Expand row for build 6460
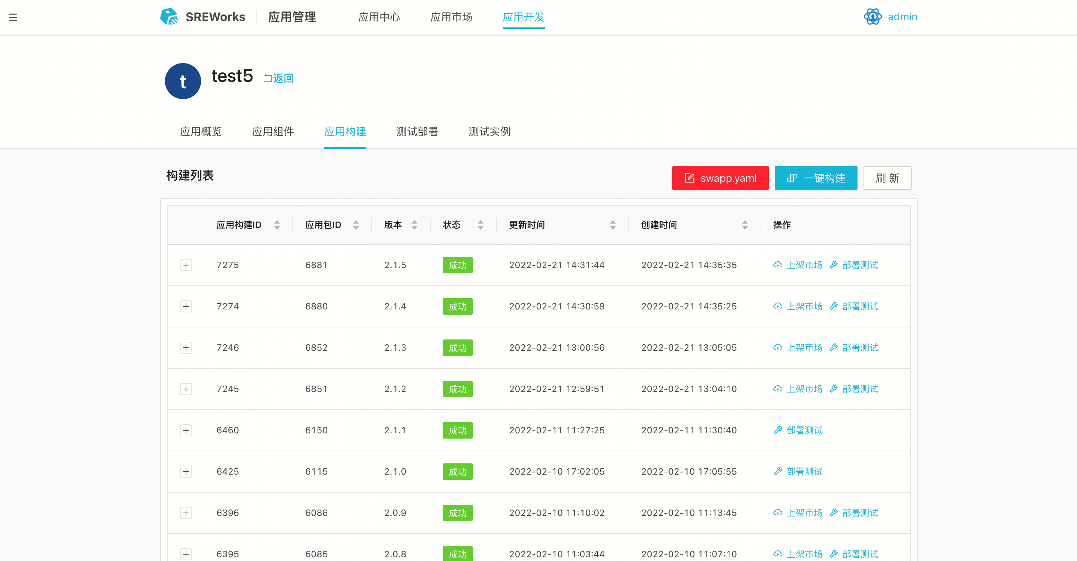The width and height of the screenshot is (1077, 561). tap(186, 430)
